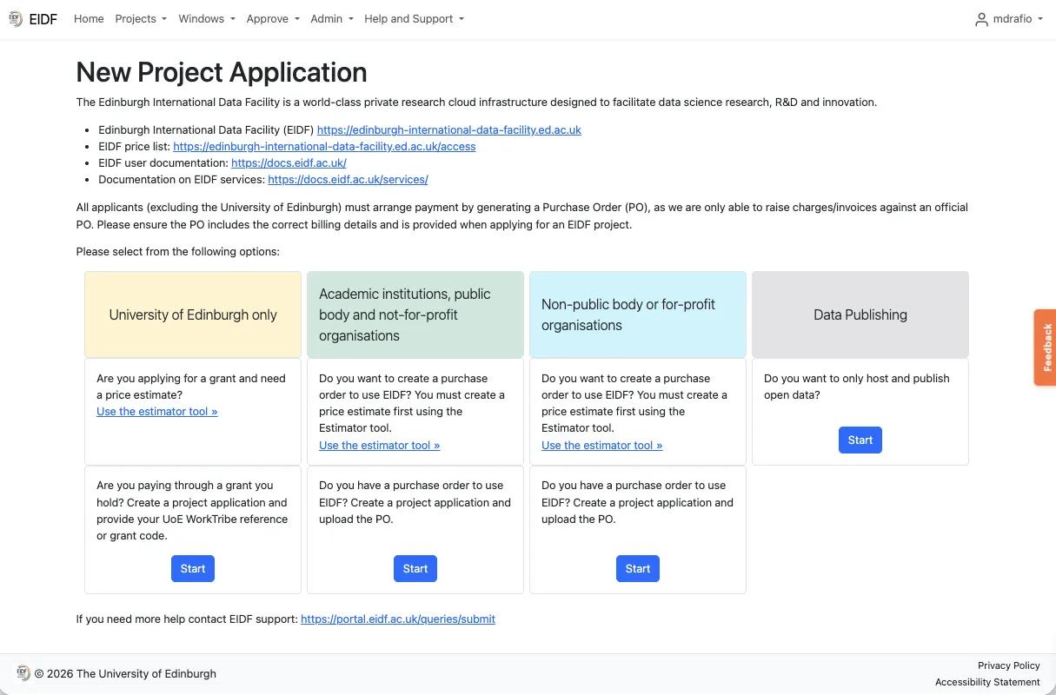Screen dimensions: 1056x695
Task: Start the University of Edinburgh grant application
Action: [x=193, y=568]
